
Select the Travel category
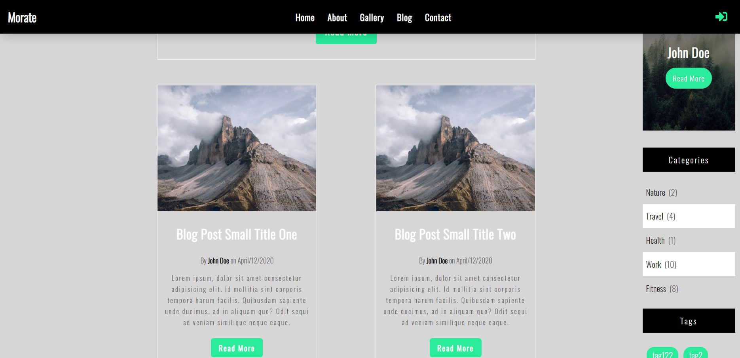point(689,216)
